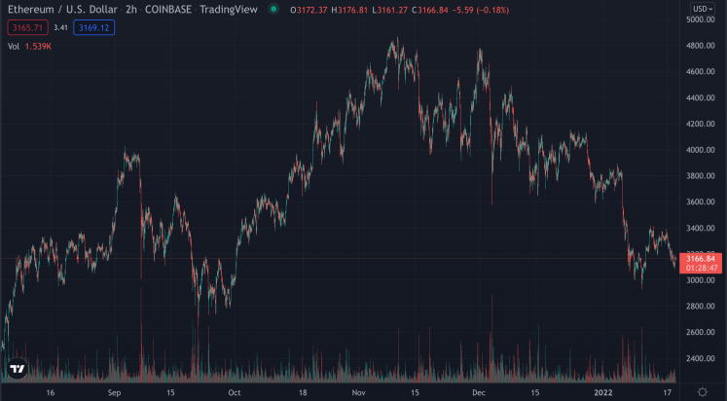Click the Nov marker on time axis
This screenshot has width=727, height=401.
pyautogui.click(x=358, y=392)
